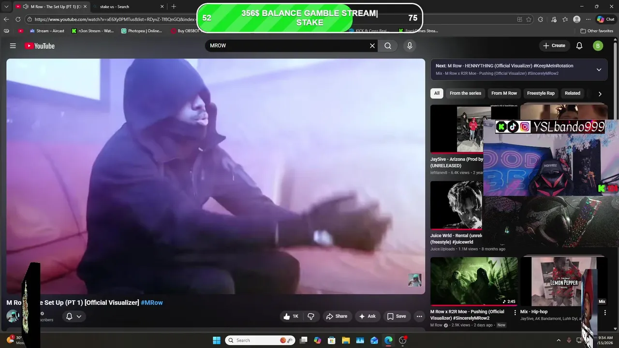Reload the YouTube page
The image size is (619, 348).
click(x=18, y=19)
